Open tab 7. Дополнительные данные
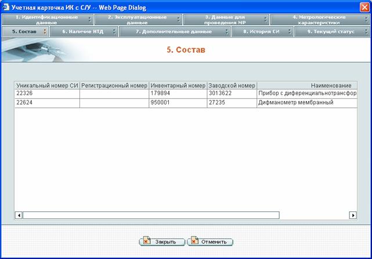Viewport: 372px width, 259px height. (x=174, y=31)
